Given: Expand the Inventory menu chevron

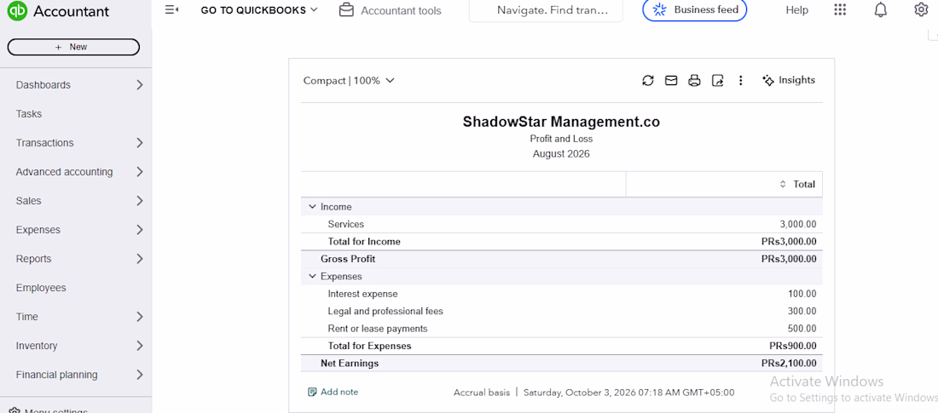Looking at the screenshot, I should click(x=139, y=346).
